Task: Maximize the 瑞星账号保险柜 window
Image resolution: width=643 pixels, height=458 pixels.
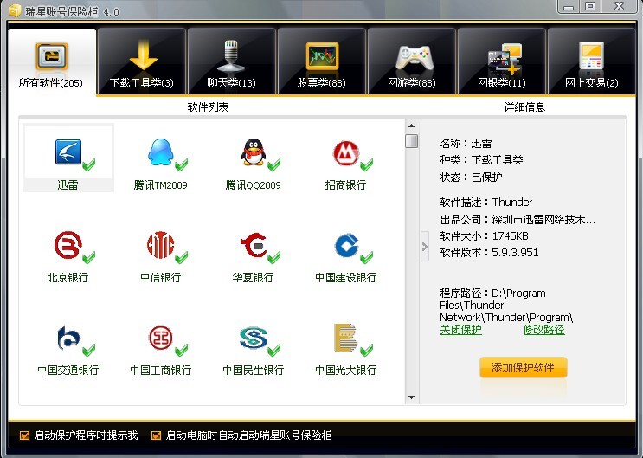Action: pyautogui.click(x=590, y=7)
